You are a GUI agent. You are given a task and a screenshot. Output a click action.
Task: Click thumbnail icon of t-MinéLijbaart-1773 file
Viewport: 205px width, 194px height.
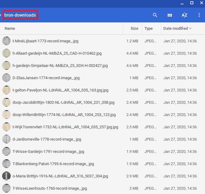tap(6, 41)
